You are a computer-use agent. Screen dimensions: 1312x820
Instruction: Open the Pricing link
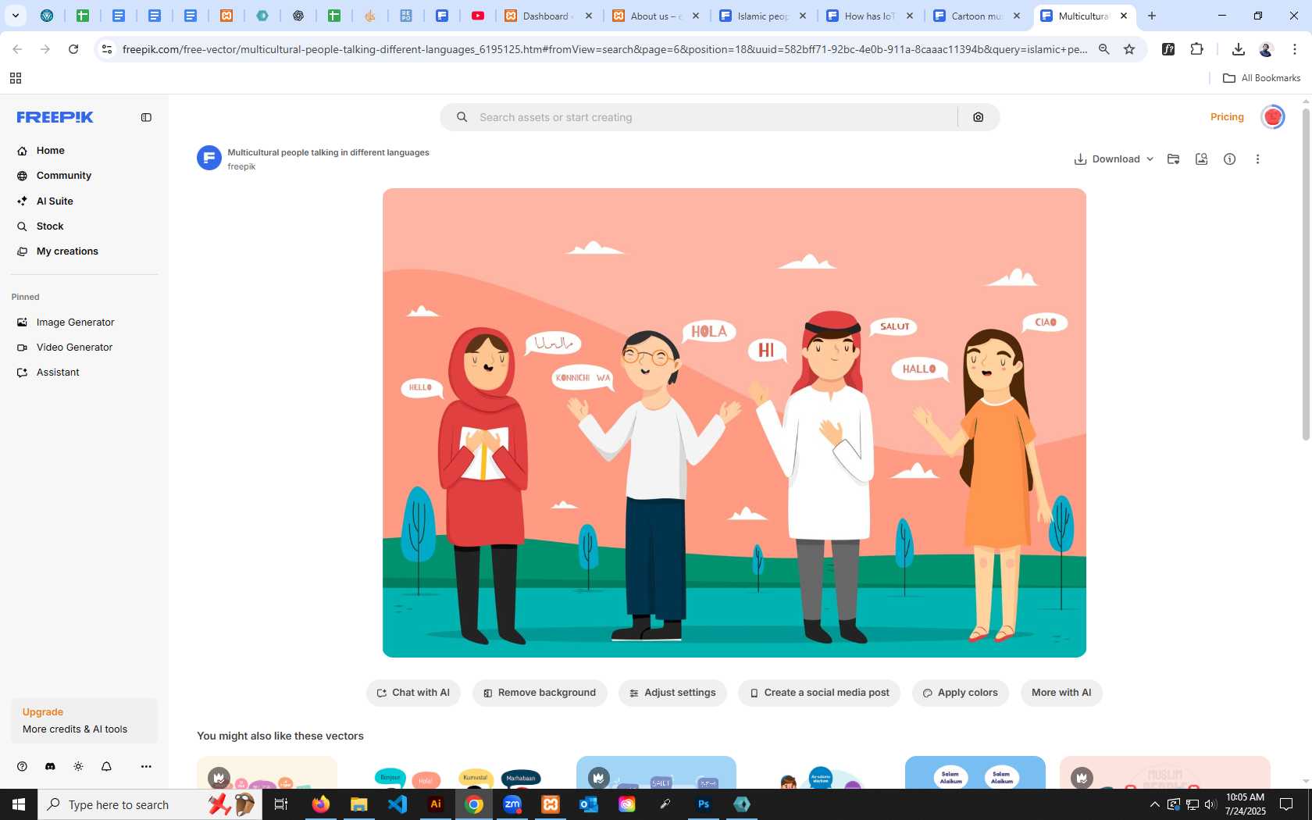tap(1227, 117)
